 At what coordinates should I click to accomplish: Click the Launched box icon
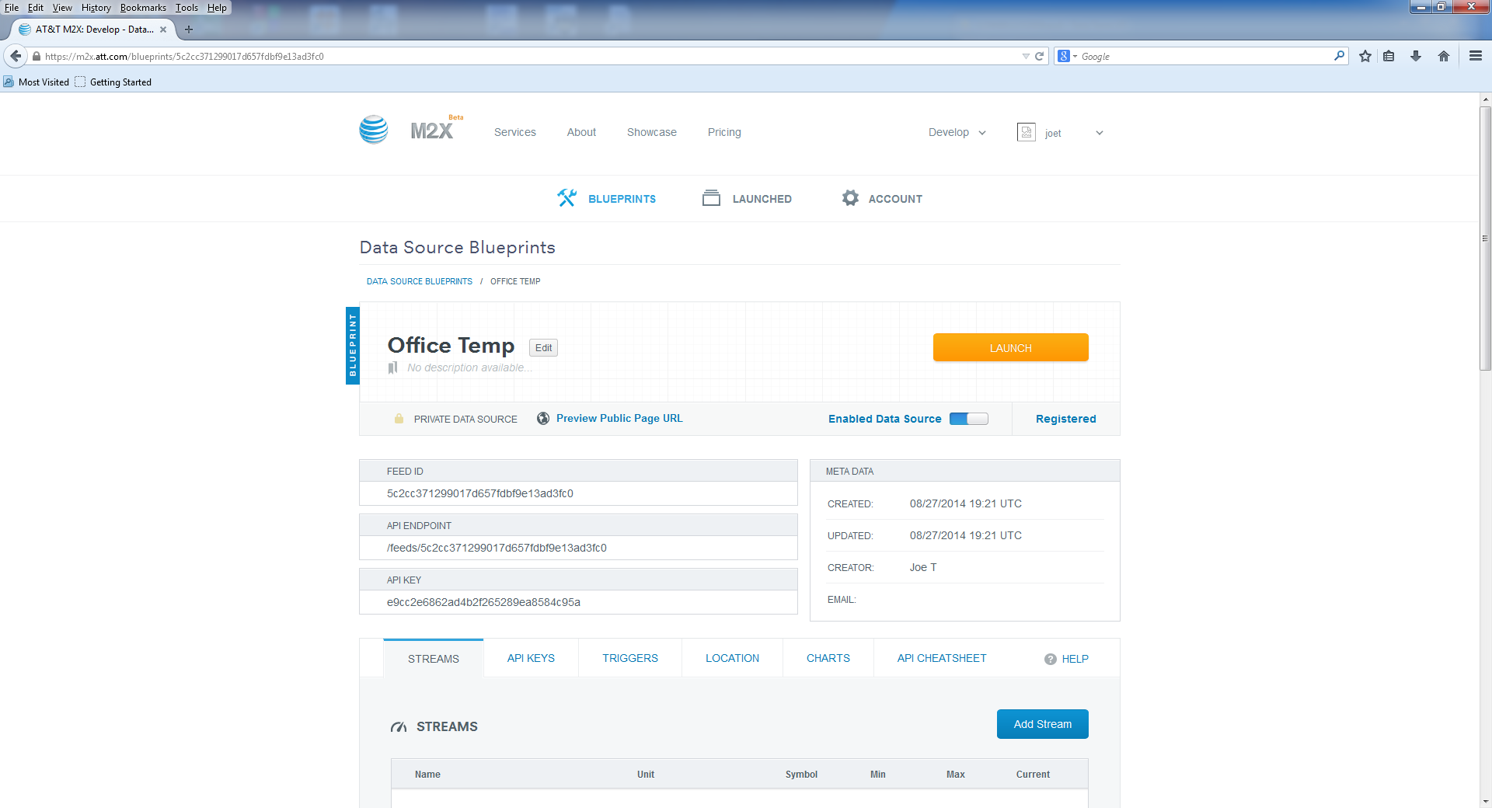711,198
